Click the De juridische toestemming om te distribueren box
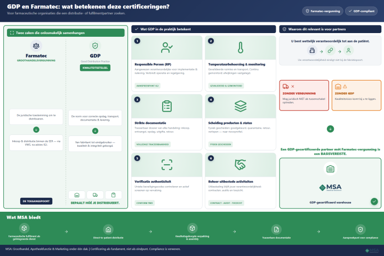Image resolution: width=384 pixels, height=256 pixels. pyautogui.click(x=36, y=117)
